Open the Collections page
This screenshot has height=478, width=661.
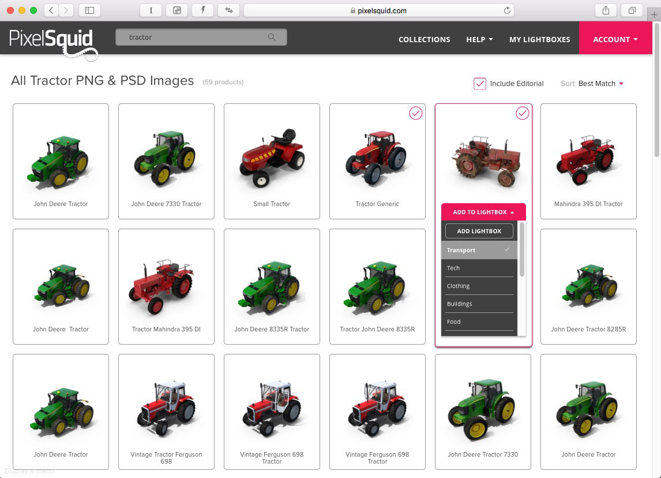[x=424, y=39]
